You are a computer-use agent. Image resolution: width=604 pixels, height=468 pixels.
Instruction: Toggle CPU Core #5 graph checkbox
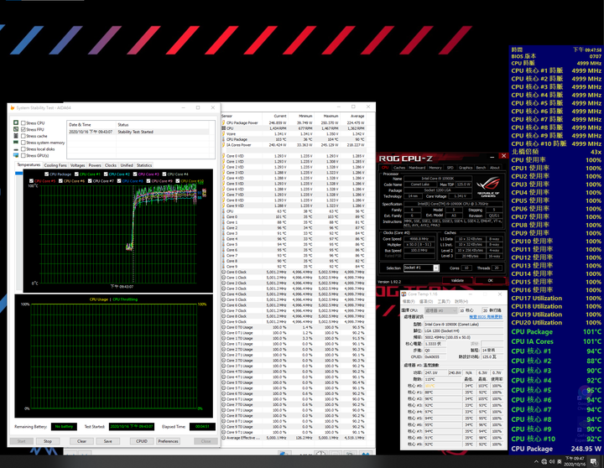[x=31, y=180]
